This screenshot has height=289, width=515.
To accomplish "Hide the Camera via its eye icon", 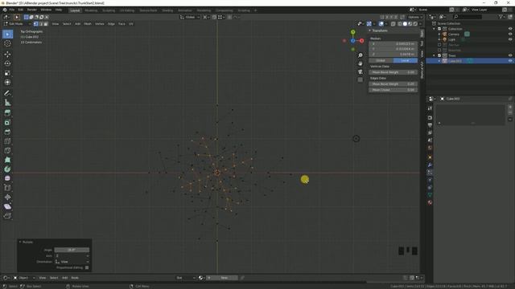I will pos(510,34).
